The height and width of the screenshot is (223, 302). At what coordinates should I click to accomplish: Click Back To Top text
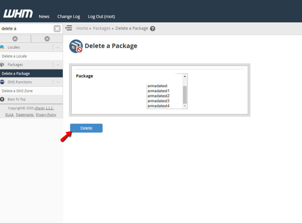click(17, 99)
